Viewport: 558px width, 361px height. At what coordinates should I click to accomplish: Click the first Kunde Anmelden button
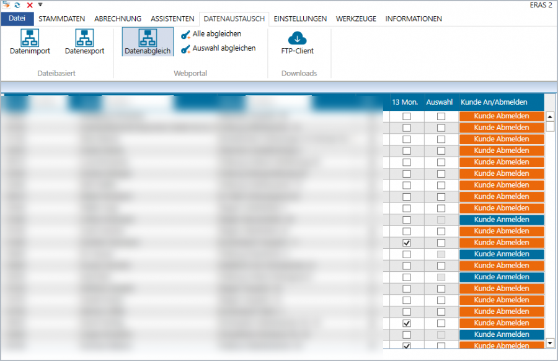(x=502, y=220)
